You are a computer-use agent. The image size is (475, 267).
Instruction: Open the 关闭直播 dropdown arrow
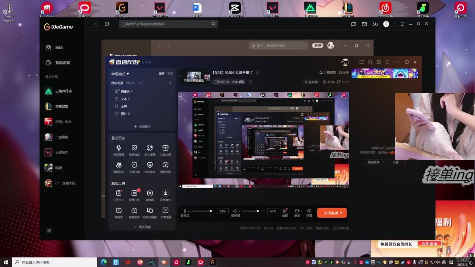click(341, 213)
